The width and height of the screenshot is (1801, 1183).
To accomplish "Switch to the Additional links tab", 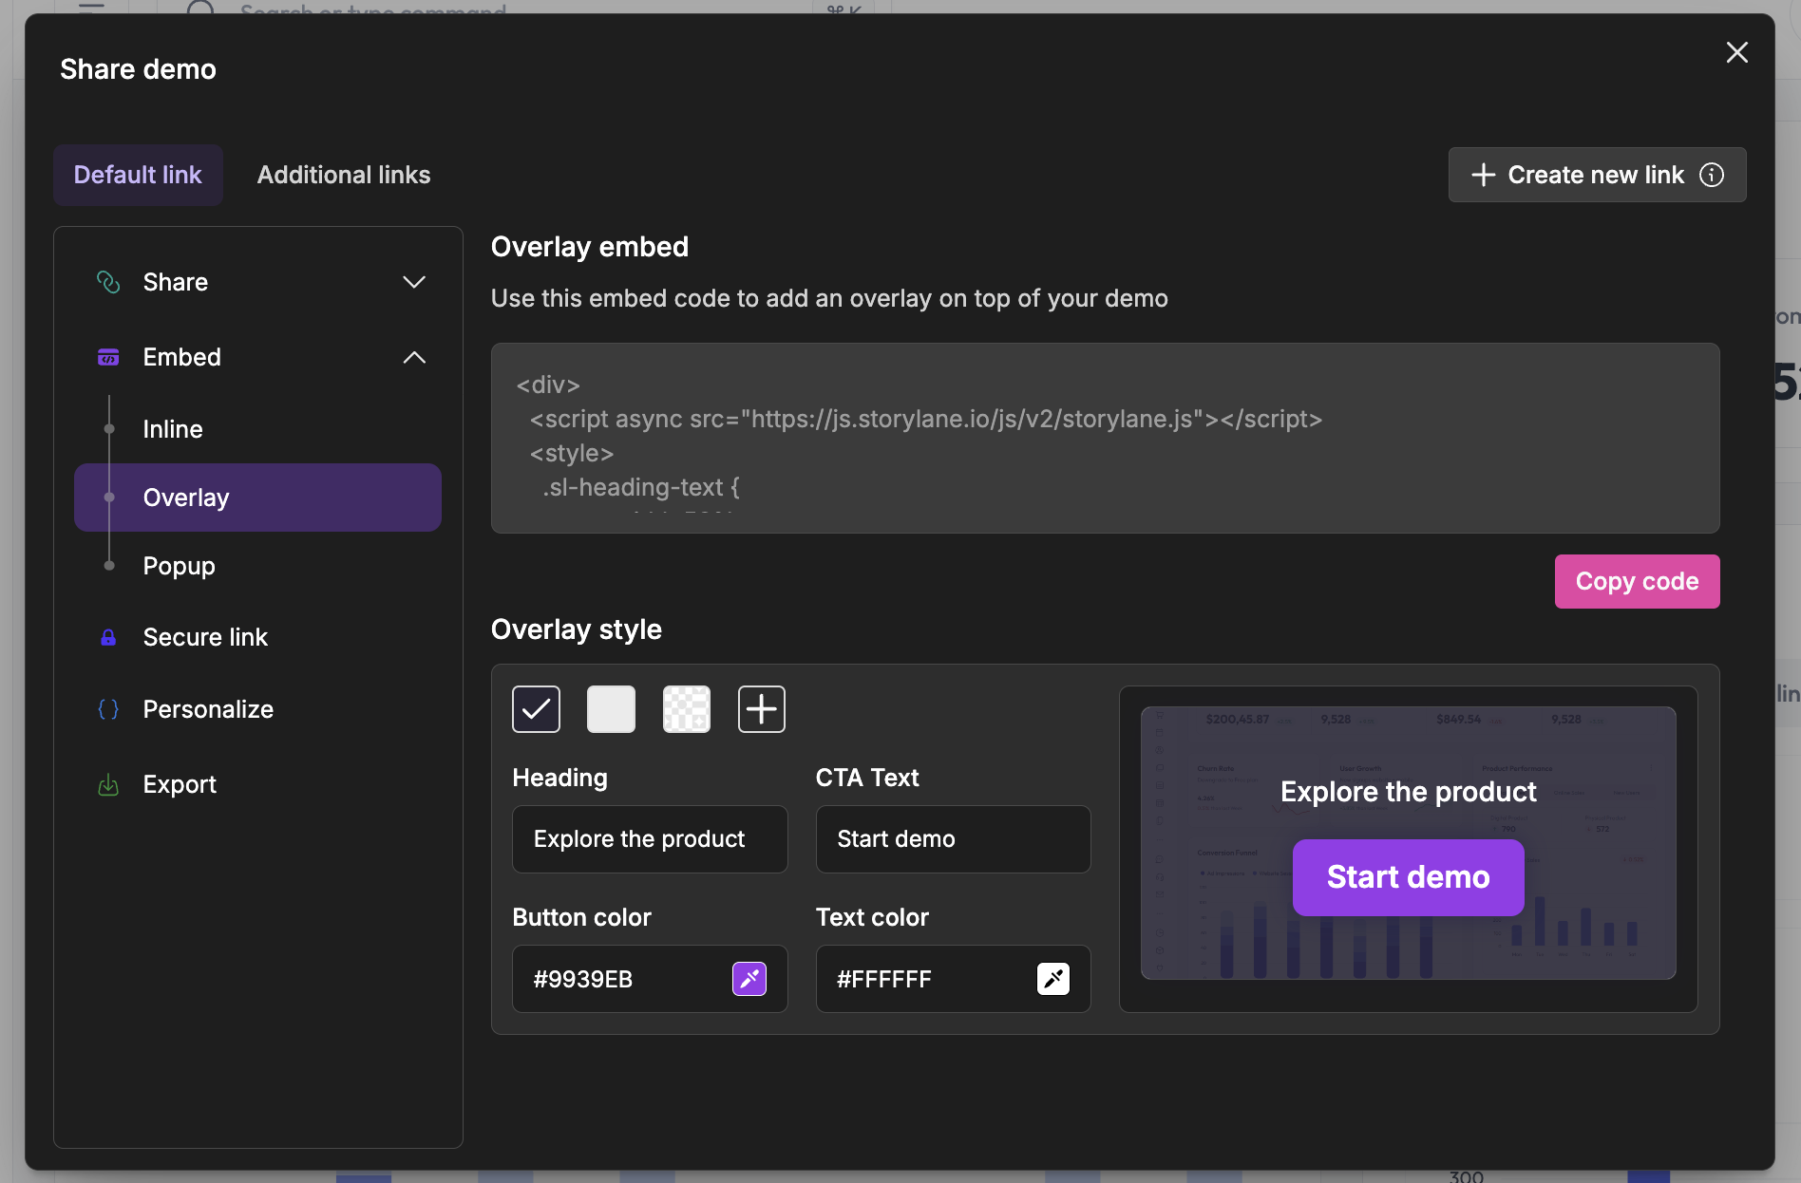I will point(343,175).
